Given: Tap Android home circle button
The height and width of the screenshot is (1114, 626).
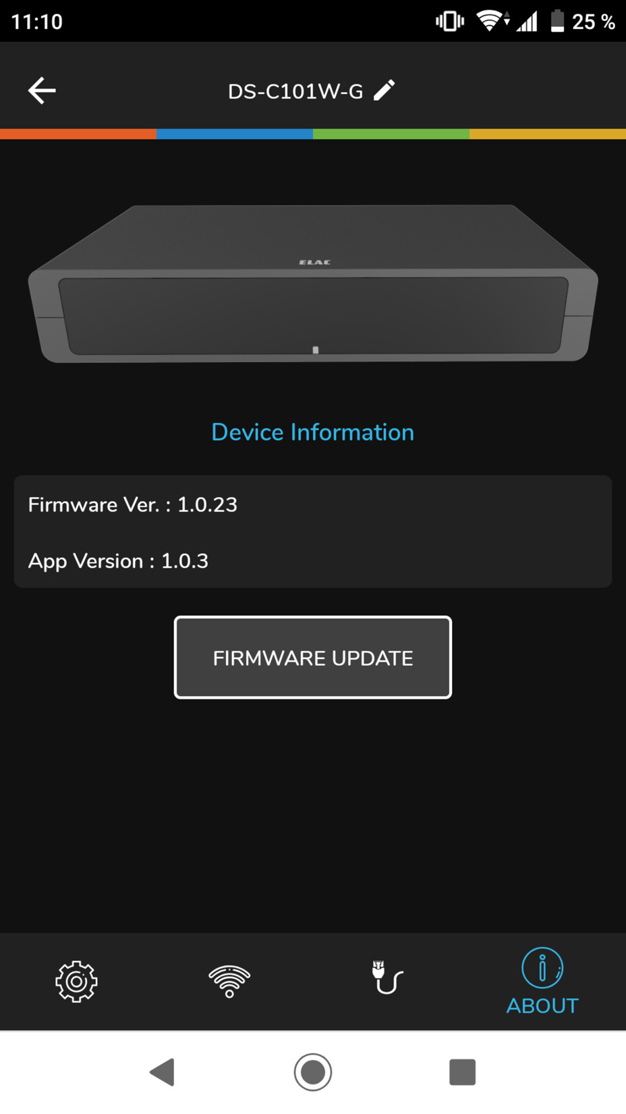Looking at the screenshot, I should [x=313, y=1071].
